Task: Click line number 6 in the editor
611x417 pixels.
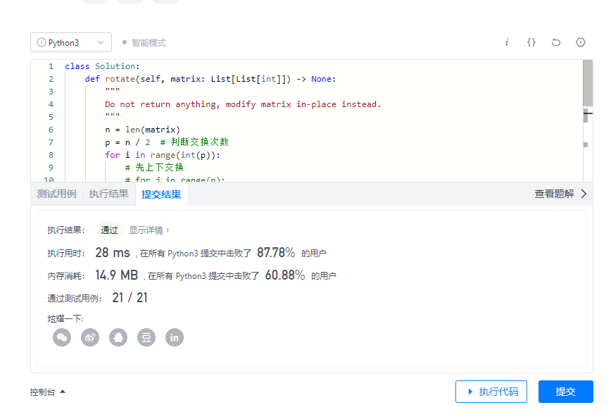Action: [x=51, y=130]
